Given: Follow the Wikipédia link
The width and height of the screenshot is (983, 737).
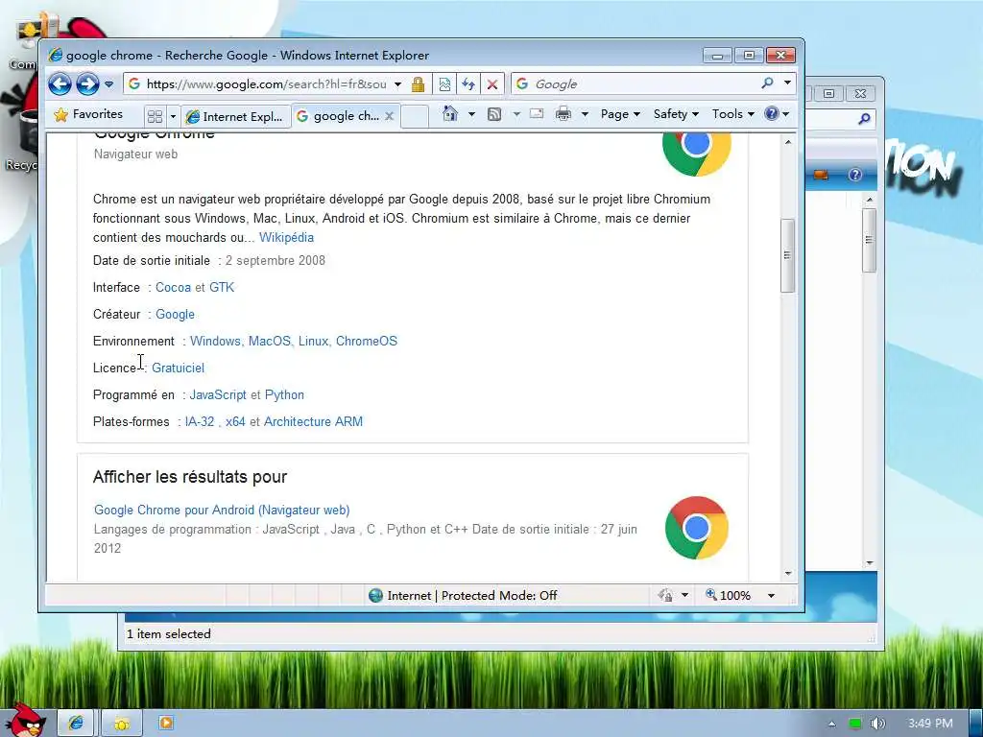Looking at the screenshot, I should (x=286, y=238).
